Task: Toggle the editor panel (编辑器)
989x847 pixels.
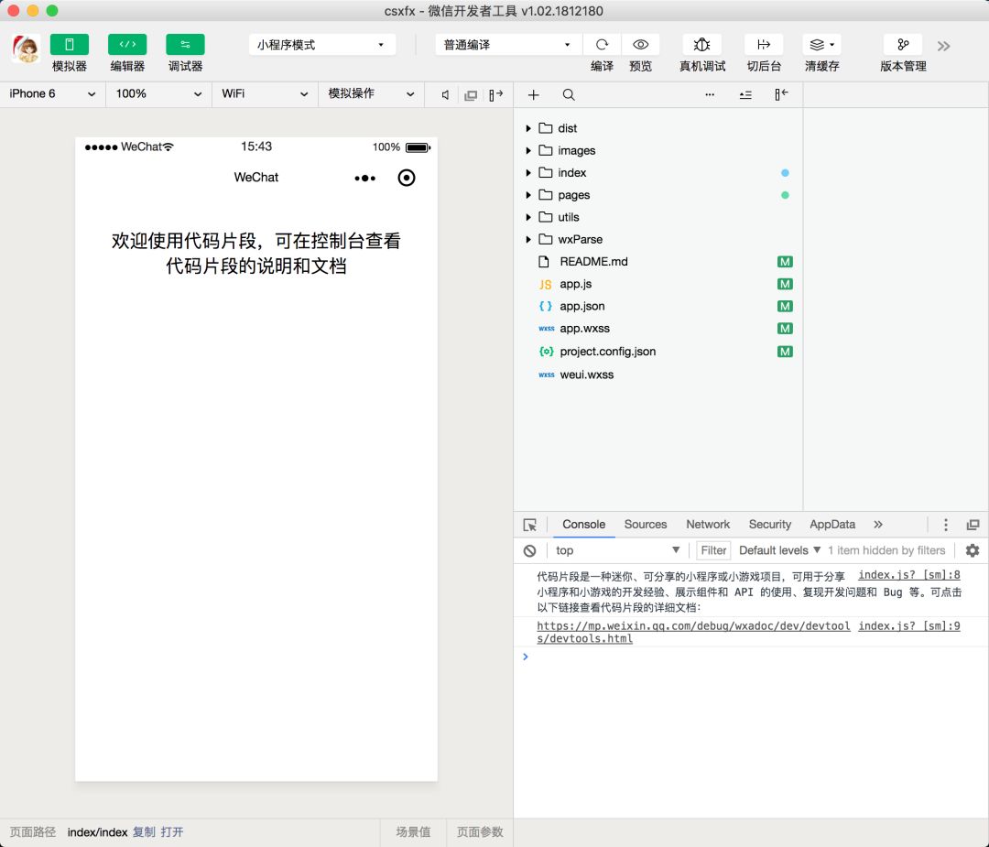Action: pos(127,45)
